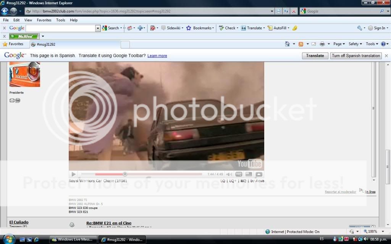
Task: Toggle the video player fullscreen size icon
Action: click(x=249, y=174)
